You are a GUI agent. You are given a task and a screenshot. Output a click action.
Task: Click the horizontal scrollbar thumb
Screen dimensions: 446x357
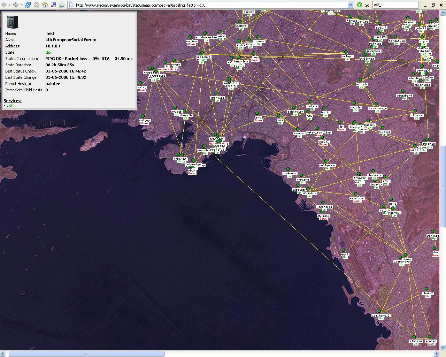(86, 354)
